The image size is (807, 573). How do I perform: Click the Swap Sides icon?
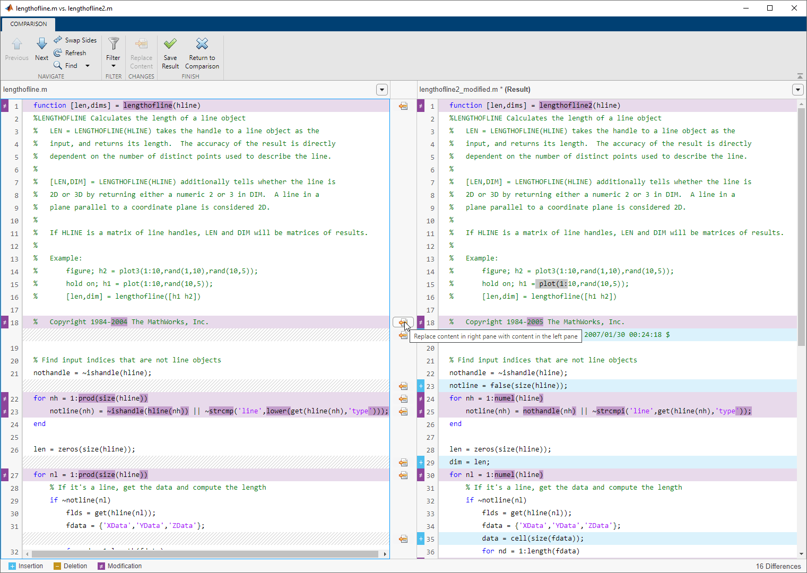[x=58, y=40]
